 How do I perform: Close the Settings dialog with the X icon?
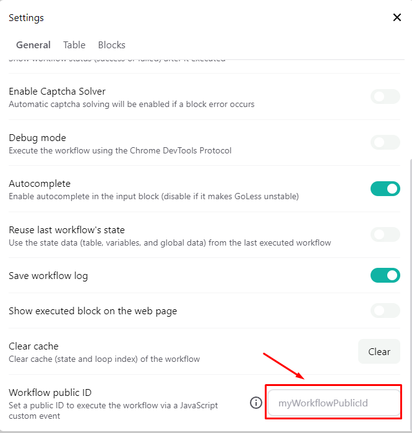[x=397, y=17]
